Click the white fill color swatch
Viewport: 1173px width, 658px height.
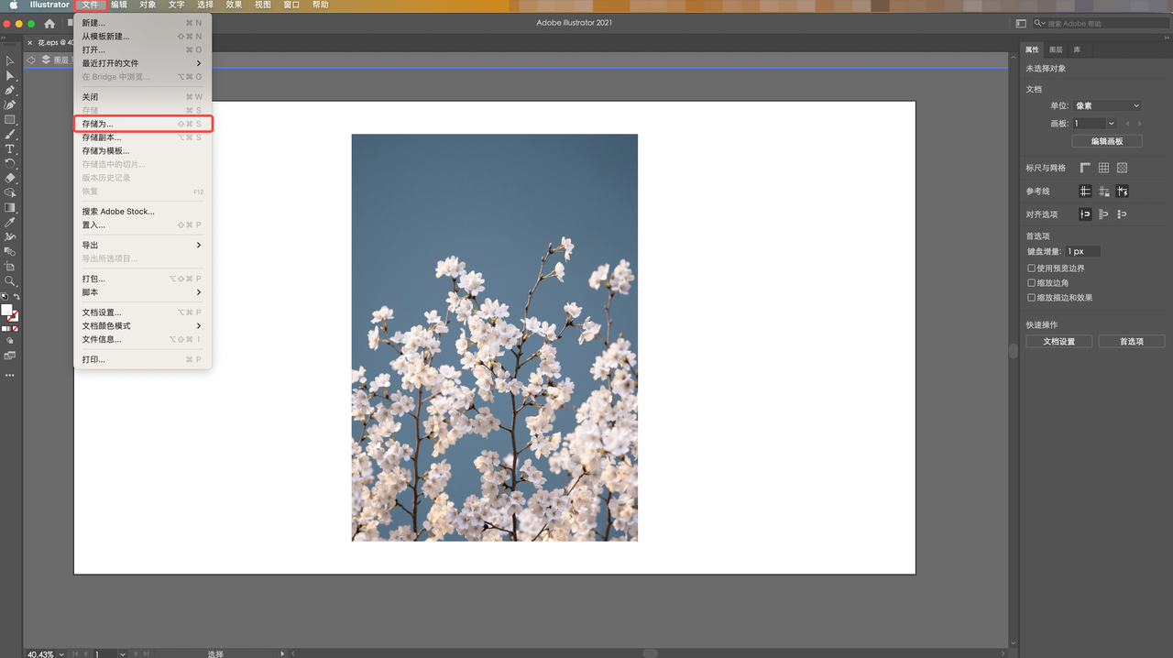coord(6,310)
